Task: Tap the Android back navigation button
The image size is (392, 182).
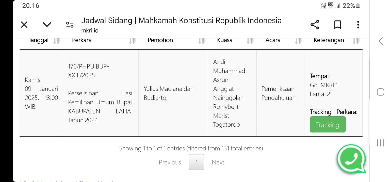Action: (x=381, y=41)
